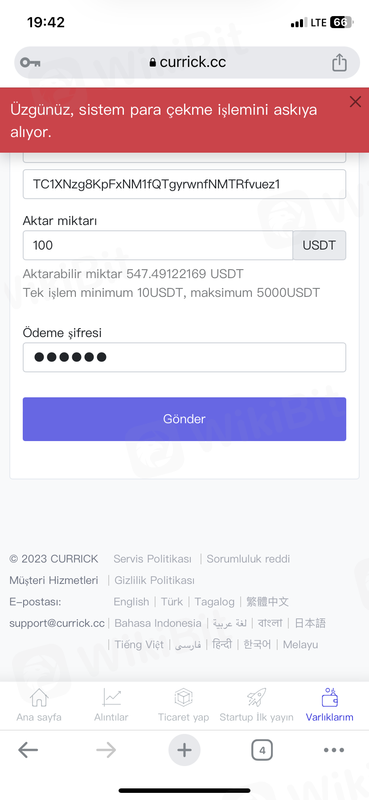Tap the Ticaret yap cube icon

[184, 697]
